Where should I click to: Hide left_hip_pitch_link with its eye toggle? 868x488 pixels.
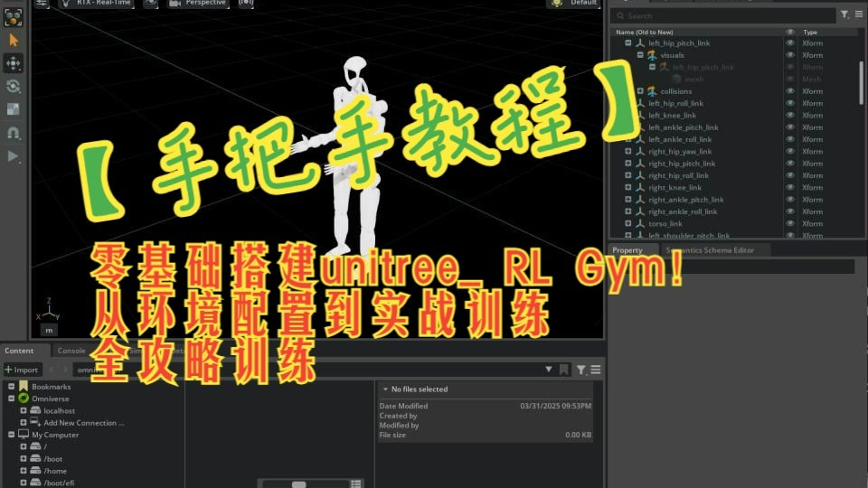click(790, 42)
